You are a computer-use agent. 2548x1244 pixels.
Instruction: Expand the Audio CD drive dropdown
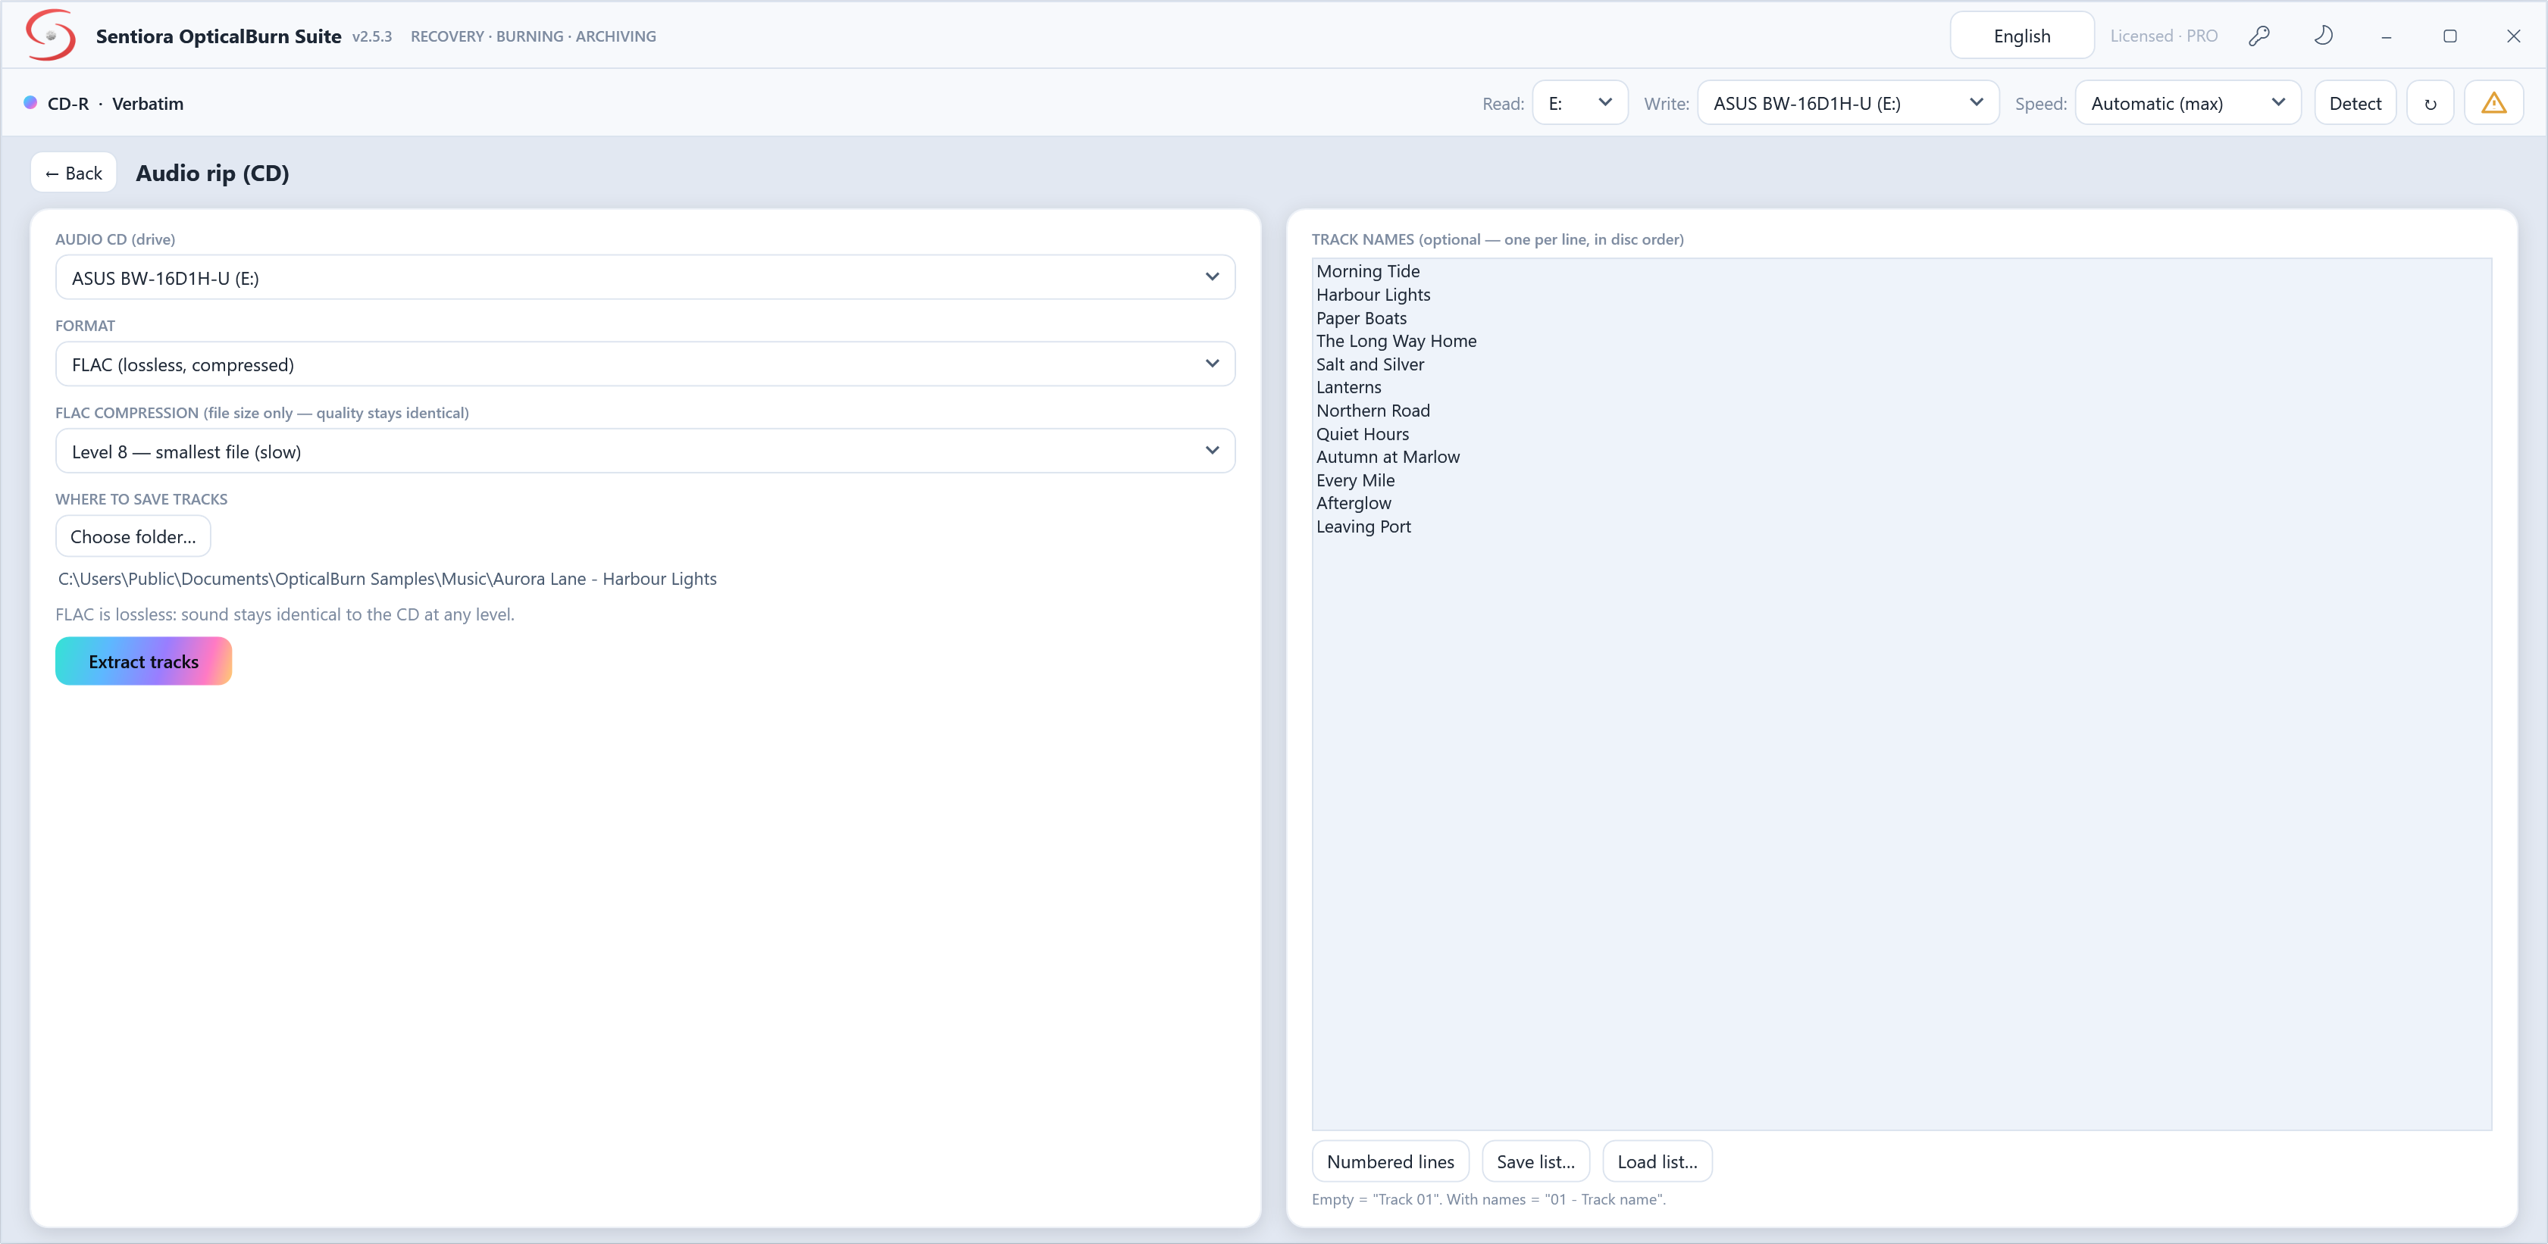tap(645, 278)
